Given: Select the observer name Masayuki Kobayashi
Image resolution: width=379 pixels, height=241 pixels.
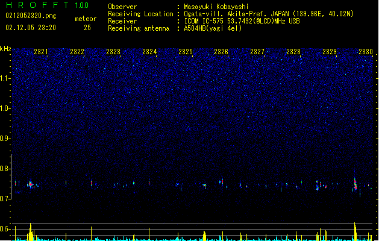Looking at the screenshot, I should (x=216, y=7).
